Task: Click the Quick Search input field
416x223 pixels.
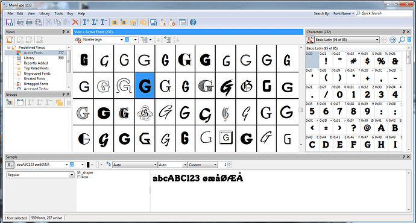Action: (x=385, y=13)
